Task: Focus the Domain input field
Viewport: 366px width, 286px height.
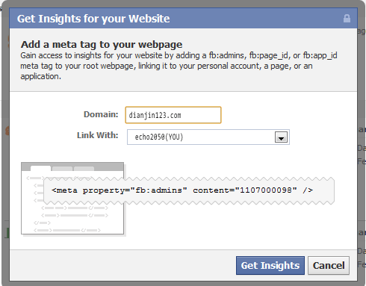Action: [x=173, y=115]
